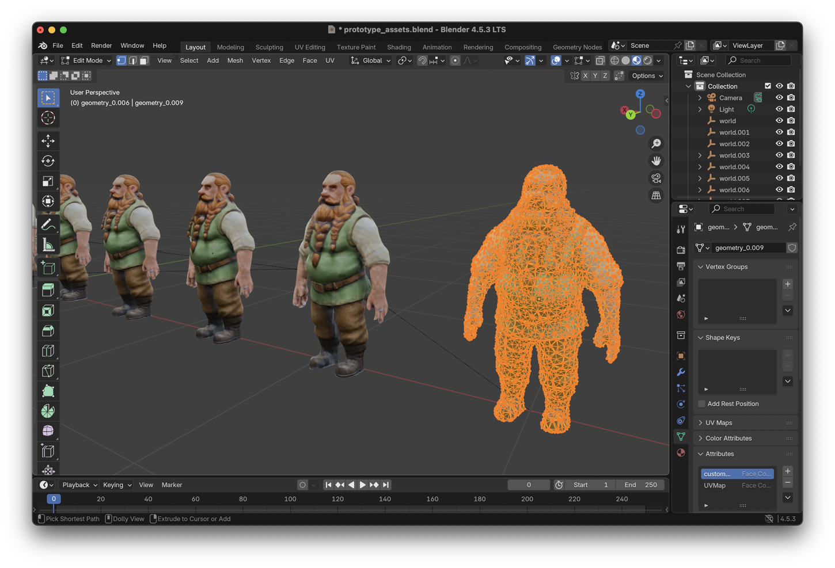Enable the Add Rest Position checkbox
This screenshot has width=835, height=568.
coord(701,404)
